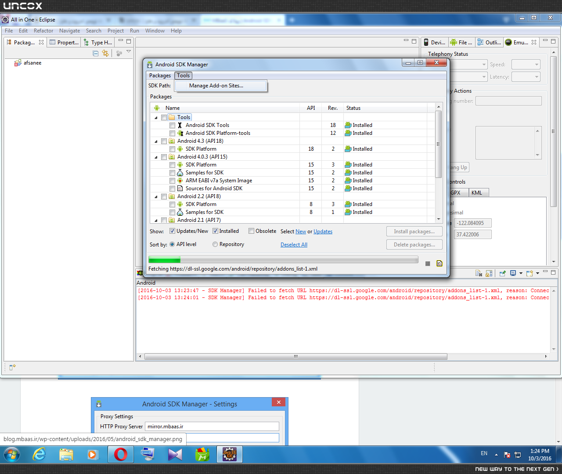The width and height of the screenshot is (562, 474).
Task: Open the Eclipse Navigate menu
Action: pyautogui.click(x=70, y=31)
